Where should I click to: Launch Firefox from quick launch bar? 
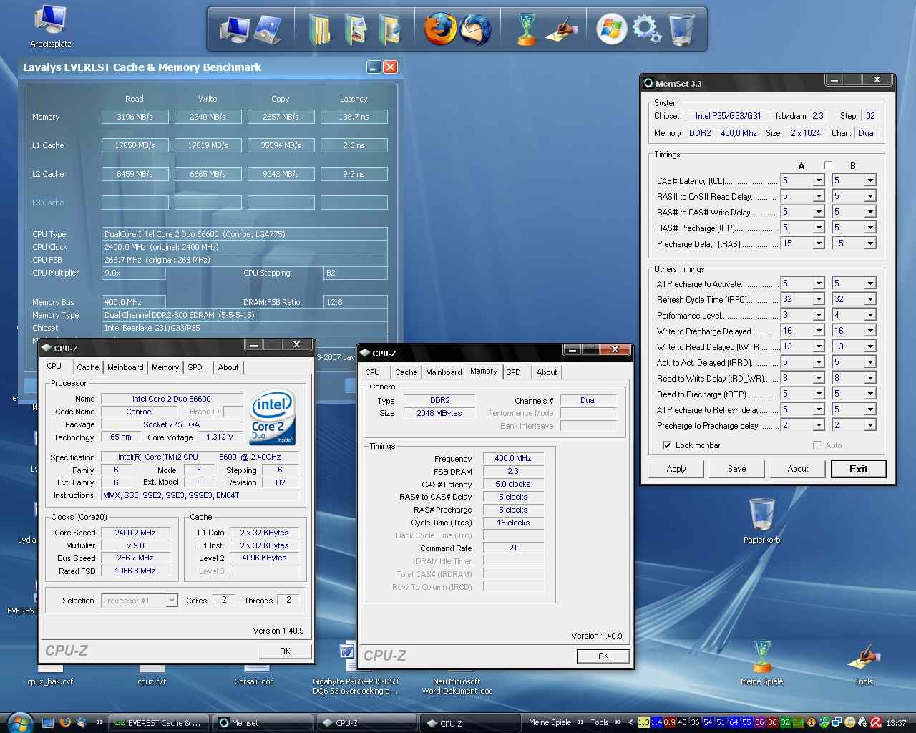click(x=65, y=723)
